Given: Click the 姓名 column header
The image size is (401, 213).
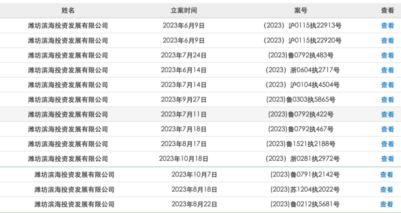Looking at the screenshot, I should click(68, 10).
